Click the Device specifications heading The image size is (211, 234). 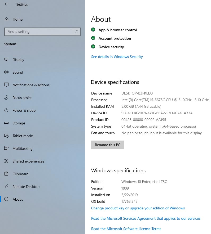(x=115, y=82)
